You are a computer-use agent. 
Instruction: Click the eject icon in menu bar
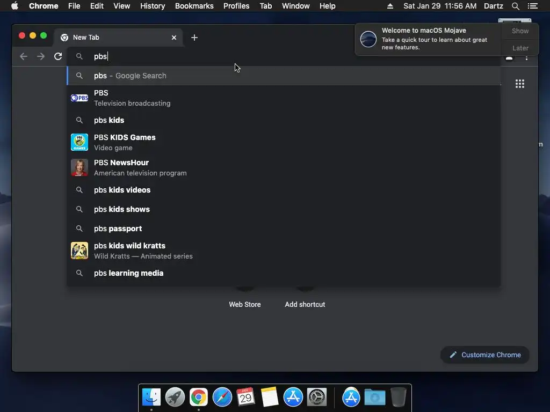coord(390,6)
